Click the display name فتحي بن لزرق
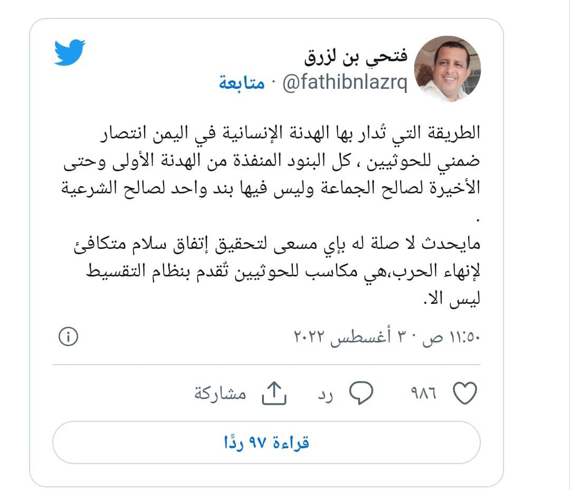 point(356,57)
